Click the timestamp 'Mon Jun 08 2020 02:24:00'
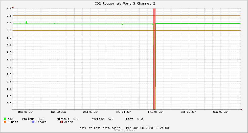This screenshot has height=133, width=248. tap(147, 128)
